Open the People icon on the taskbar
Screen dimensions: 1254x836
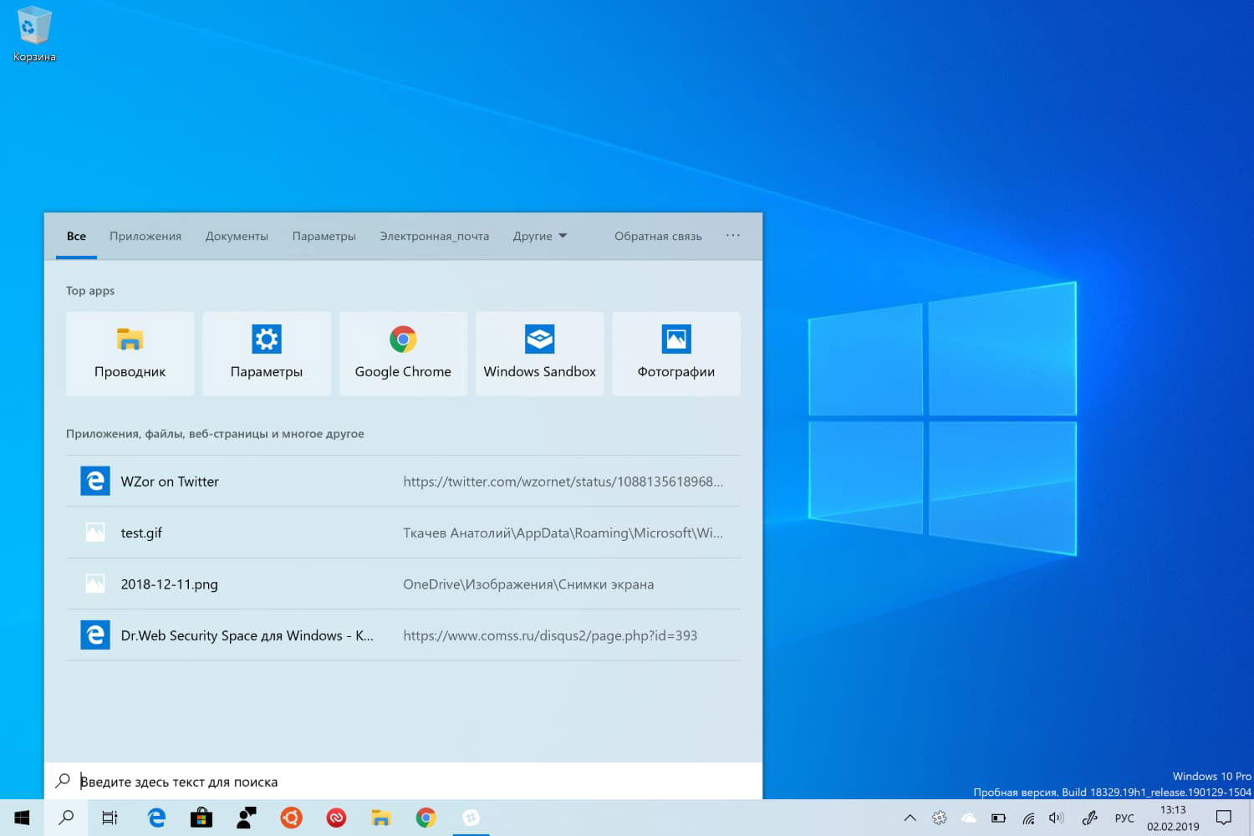click(246, 818)
